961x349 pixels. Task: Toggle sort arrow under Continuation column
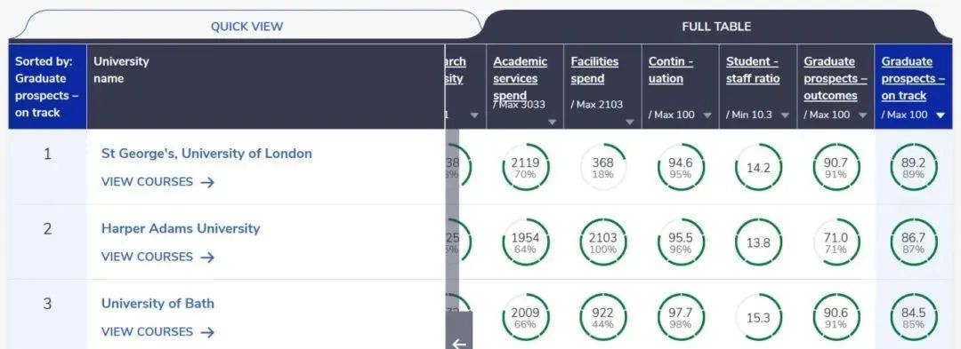tap(707, 115)
